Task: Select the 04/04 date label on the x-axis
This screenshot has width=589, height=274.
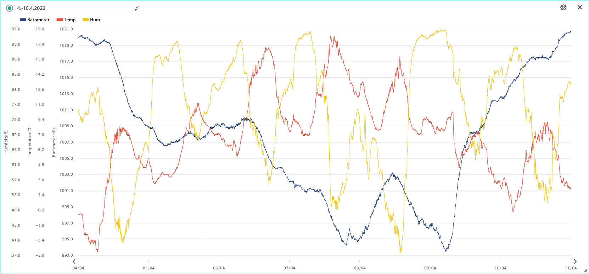Action: point(78,268)
